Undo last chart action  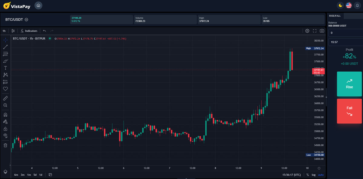[44, 31]
